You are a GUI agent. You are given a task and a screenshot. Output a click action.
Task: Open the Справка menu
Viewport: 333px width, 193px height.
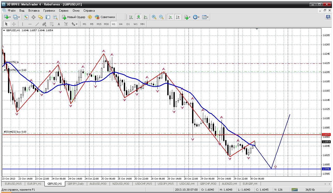(89, 11)
